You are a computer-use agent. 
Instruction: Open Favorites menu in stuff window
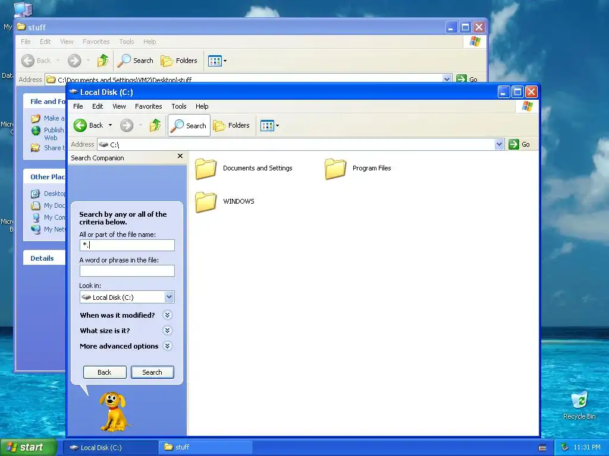96,42
